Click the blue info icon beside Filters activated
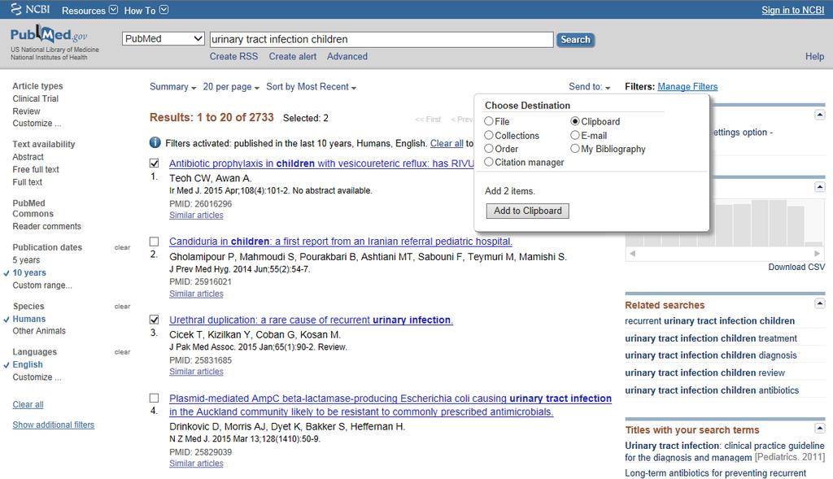The height and width of the screenshot is (479, 833). [x=155, y=142]
